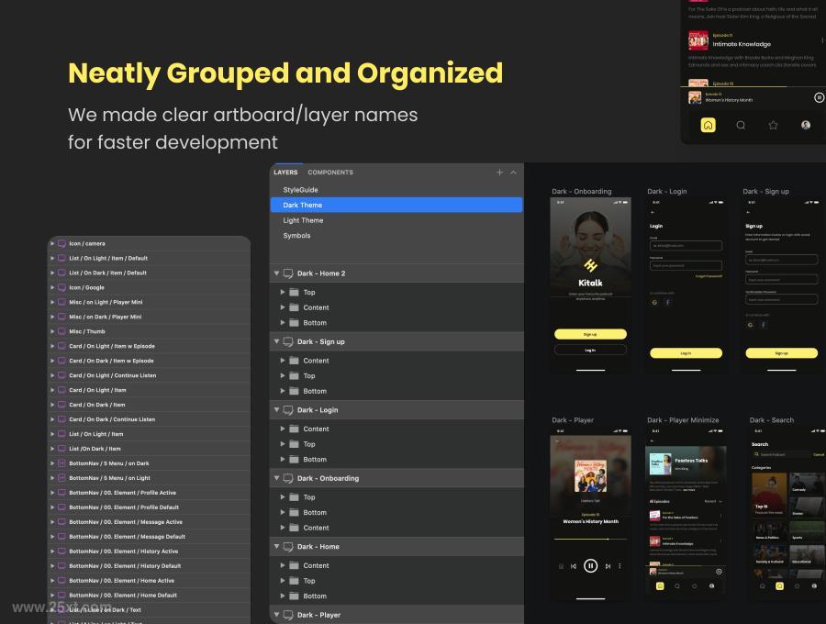Select Card / On Light / Continue Listen row
The image size is (826, 624).
pos(149,375)
